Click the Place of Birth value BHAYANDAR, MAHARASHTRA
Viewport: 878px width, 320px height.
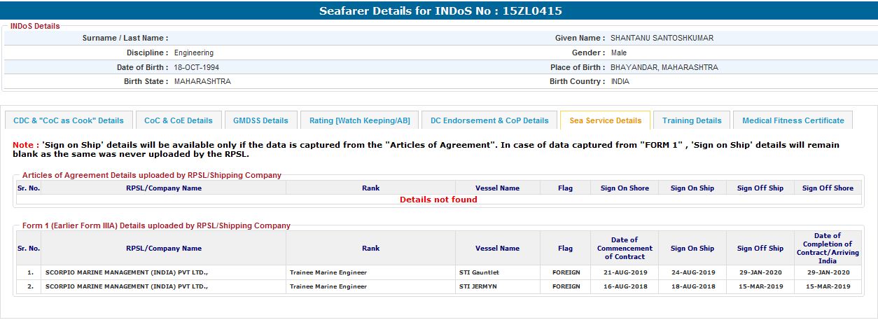click(664, 67)
